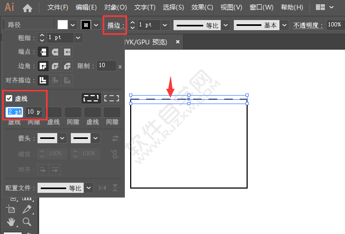
Task: Open the 帮助(H) menu
Action: coord(292,7)
